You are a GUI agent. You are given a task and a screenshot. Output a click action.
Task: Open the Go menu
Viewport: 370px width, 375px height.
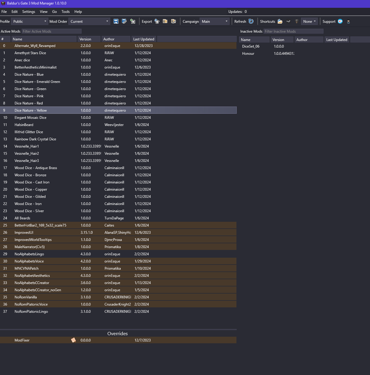pyautogui.click(x=54, y=11)
